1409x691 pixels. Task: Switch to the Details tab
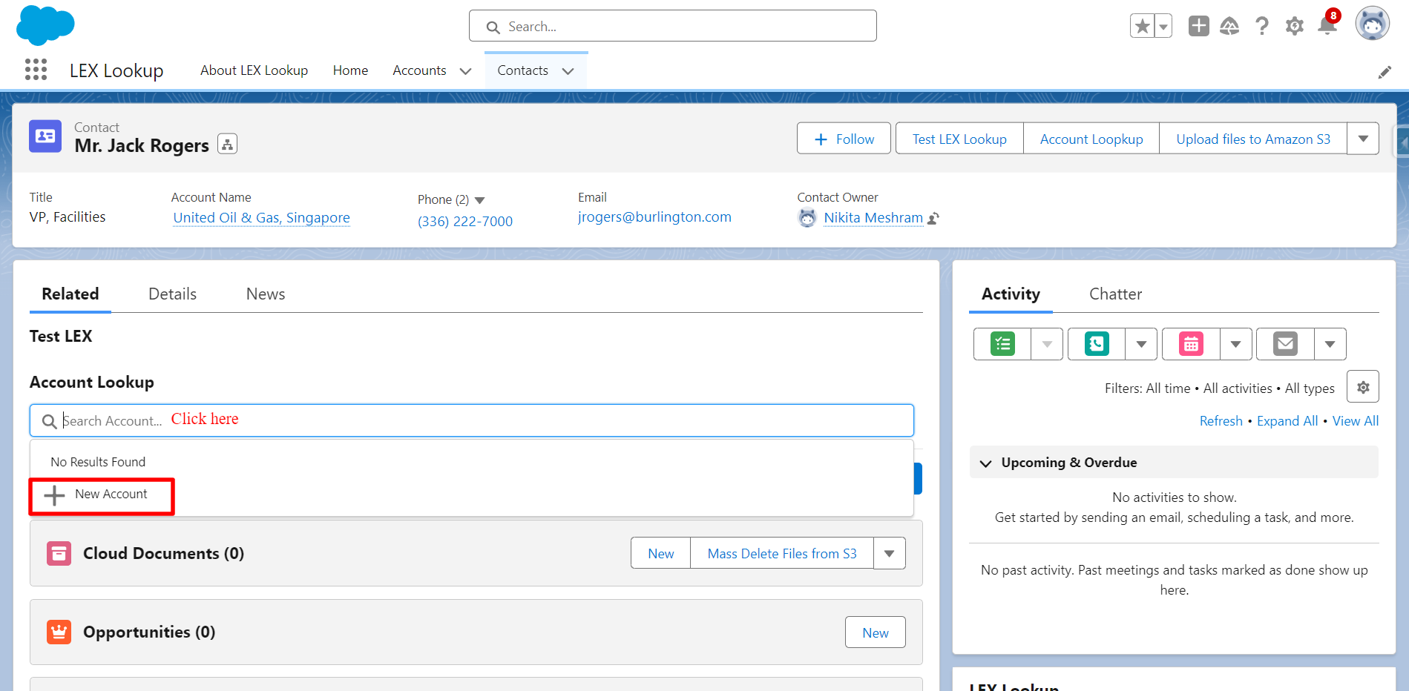coord(172,294)
